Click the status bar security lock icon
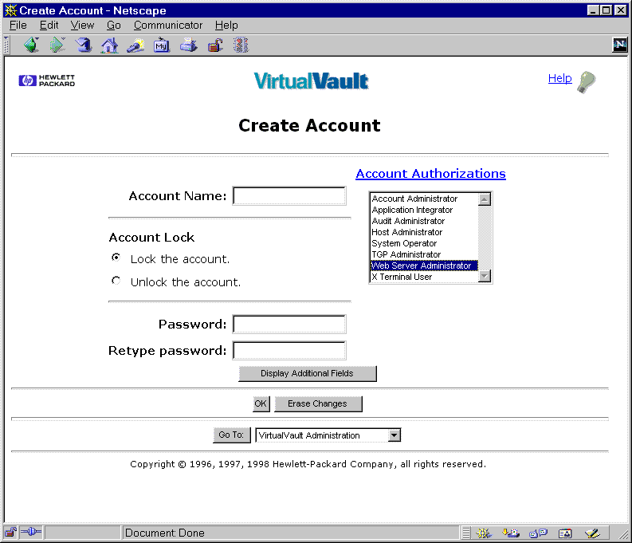 10,533
